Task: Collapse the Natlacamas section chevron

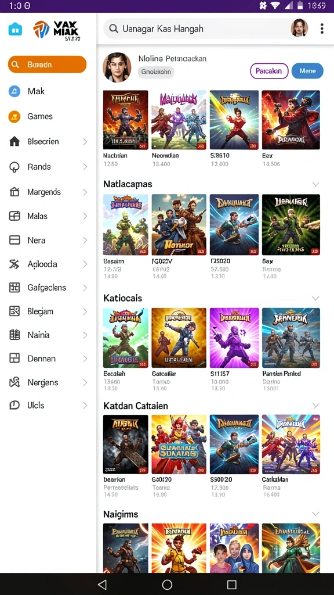Action: [x=315, y=184]
